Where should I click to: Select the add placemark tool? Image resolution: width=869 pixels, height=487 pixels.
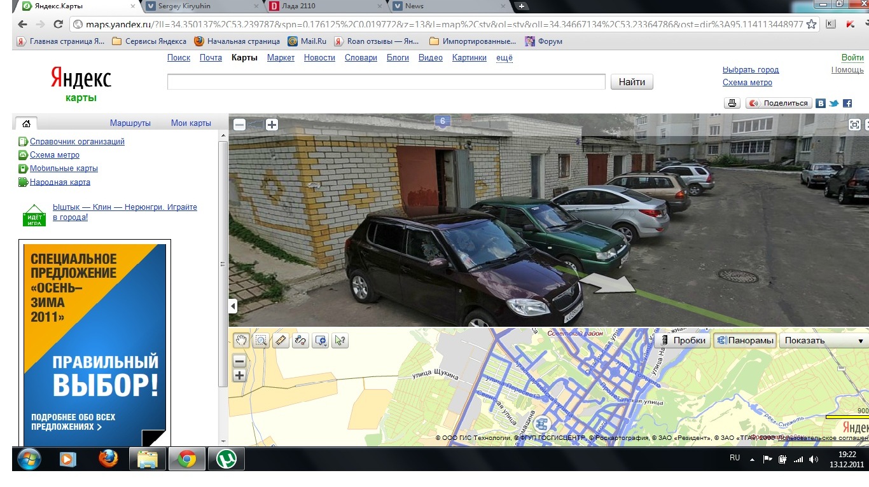coord(321,340)
